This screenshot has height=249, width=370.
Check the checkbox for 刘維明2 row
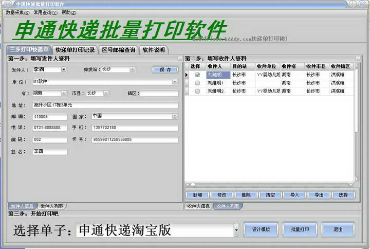pos(197,91)
